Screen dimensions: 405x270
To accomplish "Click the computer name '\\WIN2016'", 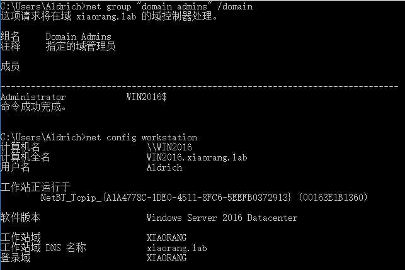I will tap(169, 147).
